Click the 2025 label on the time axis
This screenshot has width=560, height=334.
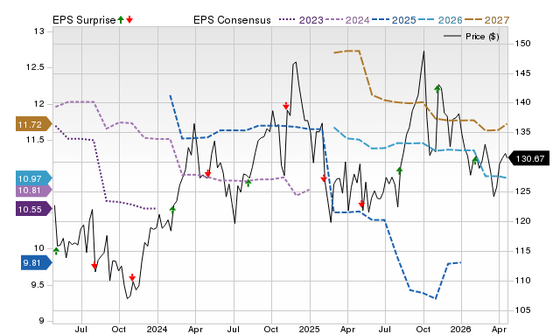309,329
